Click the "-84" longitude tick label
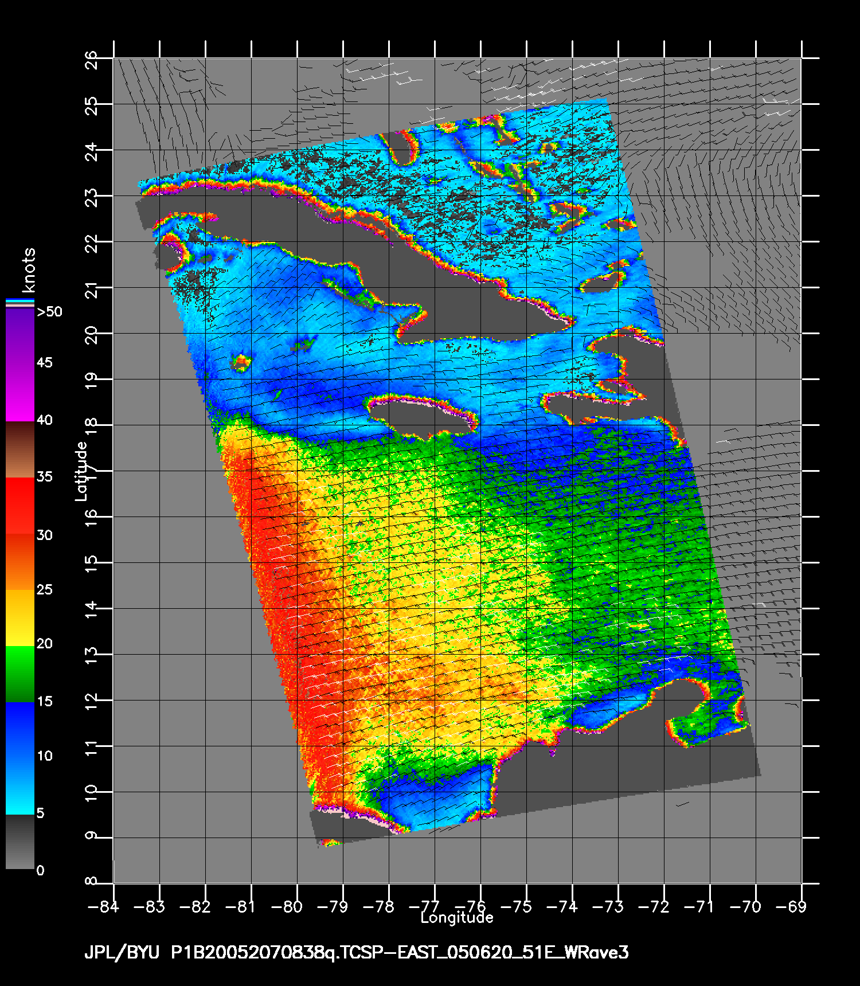The image size is (860, 986). click(103, 906)
